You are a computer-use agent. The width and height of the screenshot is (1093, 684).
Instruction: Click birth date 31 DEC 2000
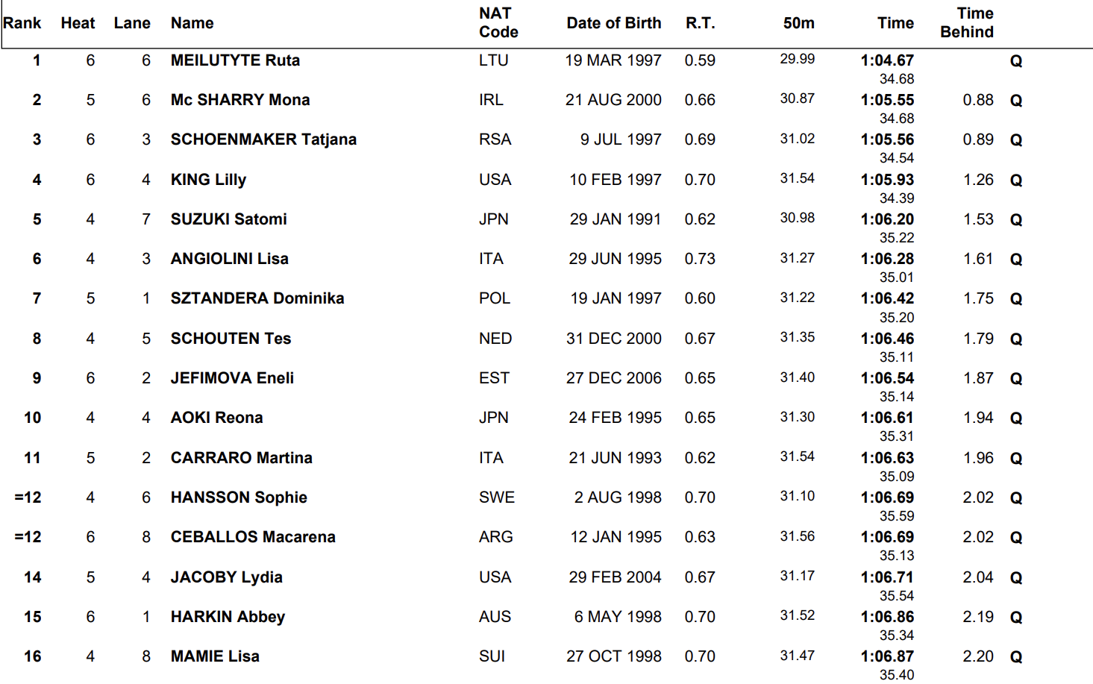pos(613,339)
